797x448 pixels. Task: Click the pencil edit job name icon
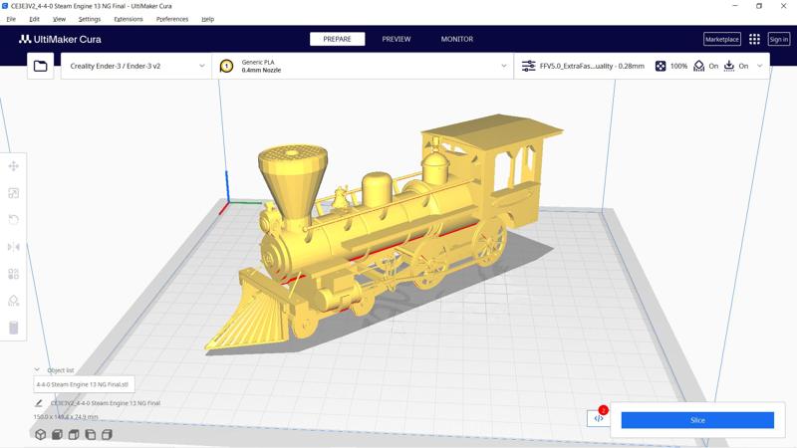pyautogui.click(x=39, y=403)
